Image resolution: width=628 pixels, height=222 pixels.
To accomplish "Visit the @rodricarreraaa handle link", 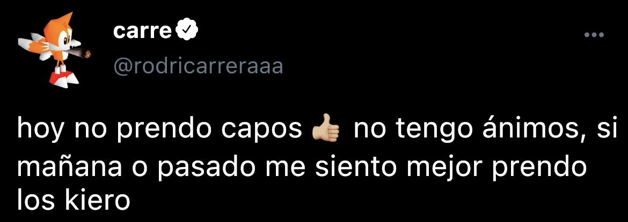I will 199,67.
